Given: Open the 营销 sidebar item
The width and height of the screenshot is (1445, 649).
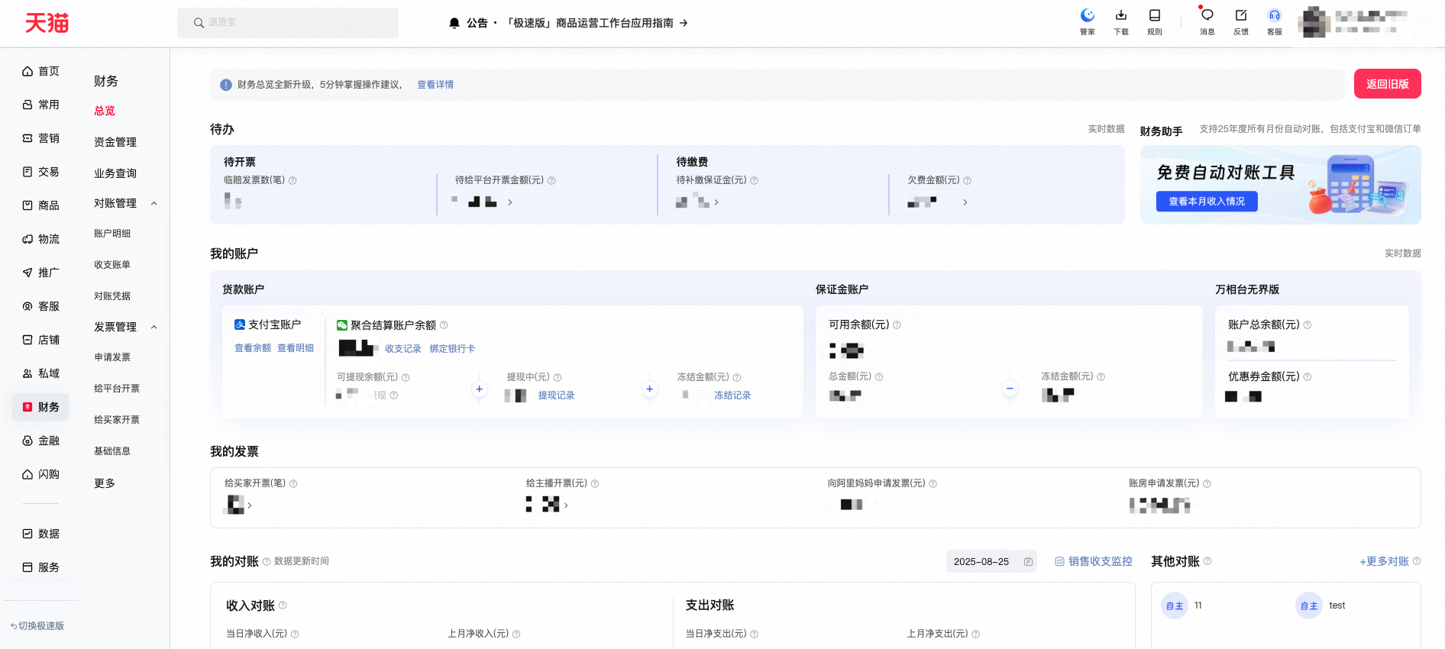Looking at the screenshot, I should [x=40, y=138].
